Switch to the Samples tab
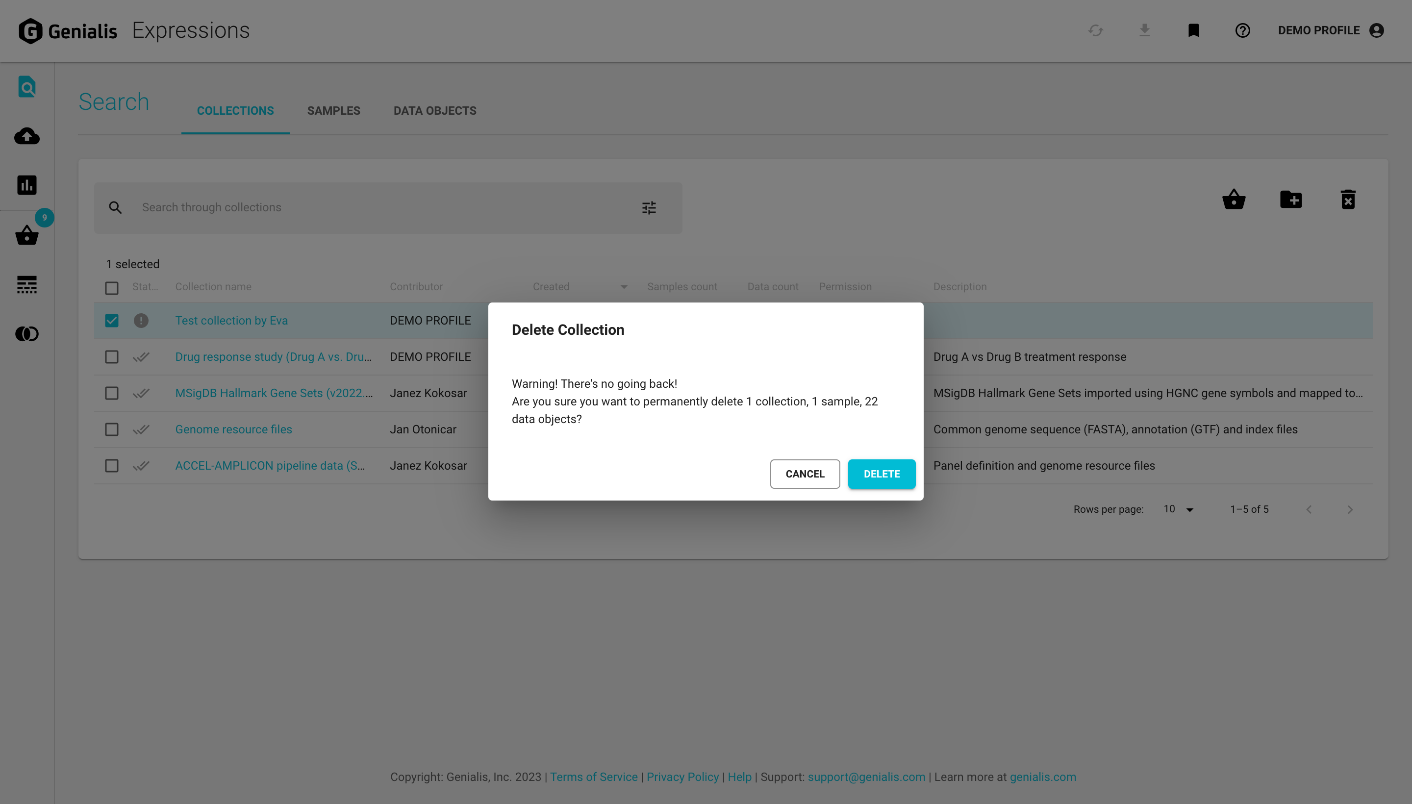This screenshot has width=1412, height=804. [x=333, y=110]
